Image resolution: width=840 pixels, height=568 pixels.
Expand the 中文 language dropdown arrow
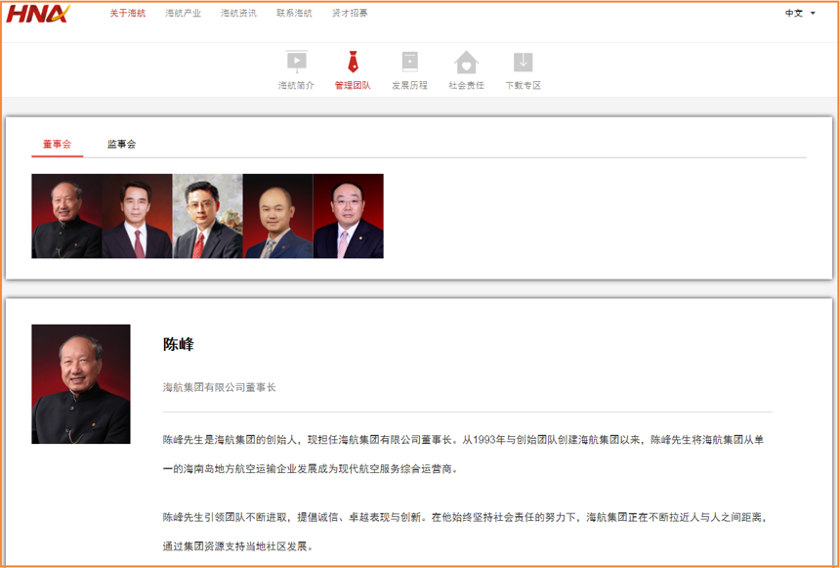coord(813,14)
